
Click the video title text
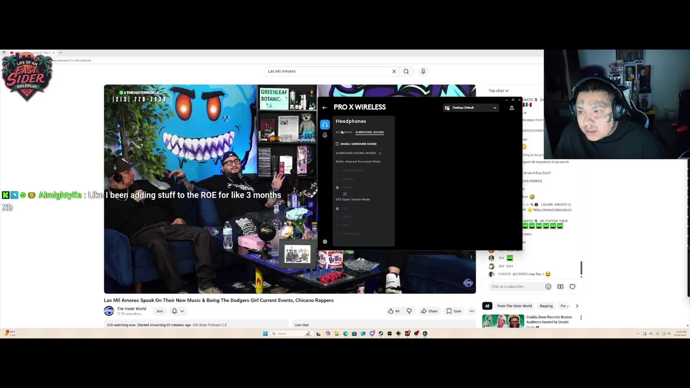pyautogui.click(x=219, y=300)
